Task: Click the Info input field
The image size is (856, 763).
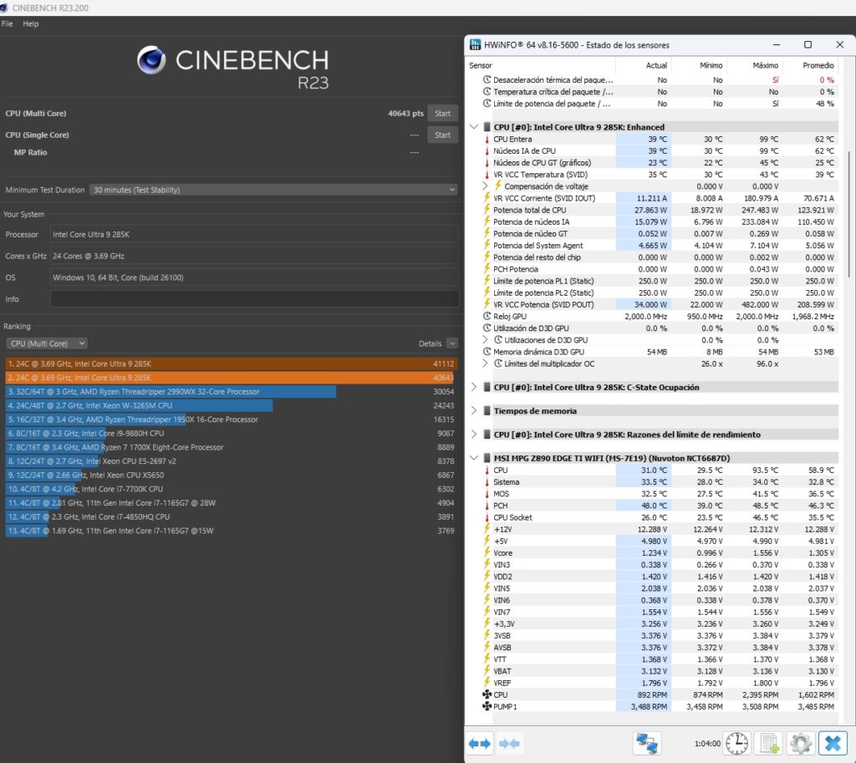Action: click(254, 299)
